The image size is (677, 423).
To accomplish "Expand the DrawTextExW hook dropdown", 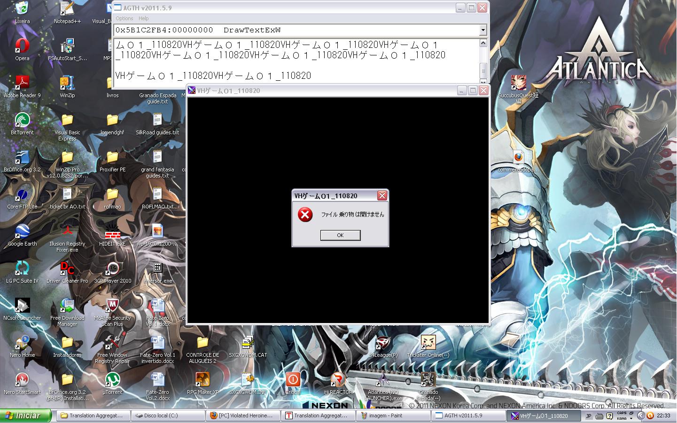I will [x=482, y=30].
